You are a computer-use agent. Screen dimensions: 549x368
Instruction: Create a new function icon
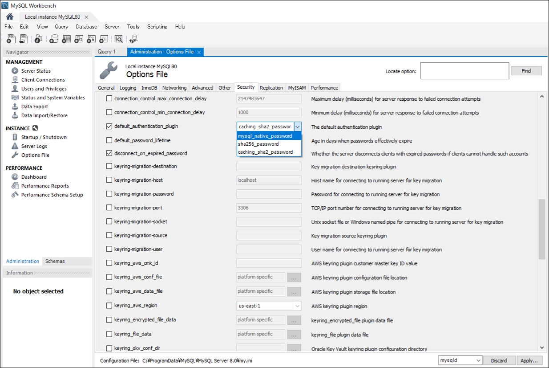[x=103, y=39]
